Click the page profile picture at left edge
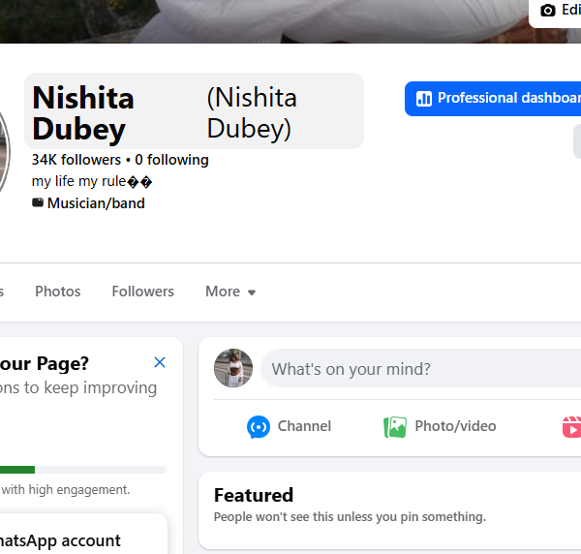581x554 pixels. (5, 153)
